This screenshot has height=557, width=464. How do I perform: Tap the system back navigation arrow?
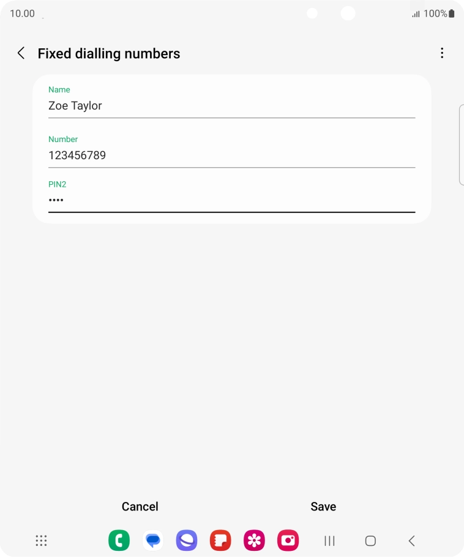pos(411,540)
